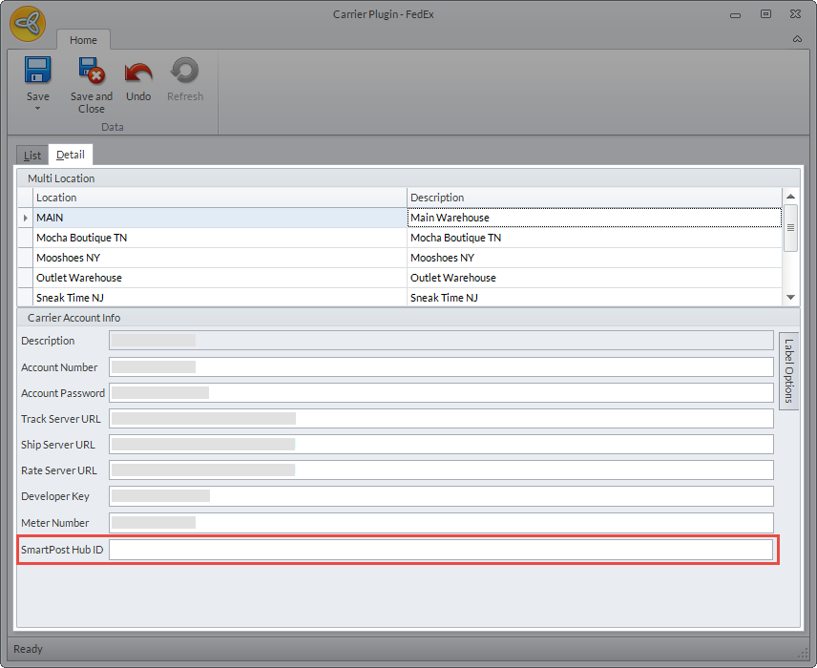
Task: Select the Mocha Boutique TN location row
Action: tap(220, 238)
